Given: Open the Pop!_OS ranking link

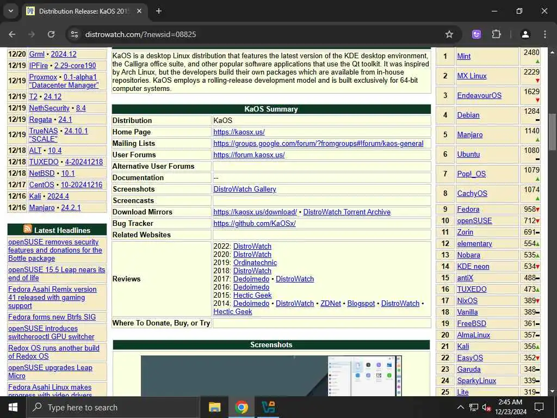Looking at the screenshot, I should 471,174.
